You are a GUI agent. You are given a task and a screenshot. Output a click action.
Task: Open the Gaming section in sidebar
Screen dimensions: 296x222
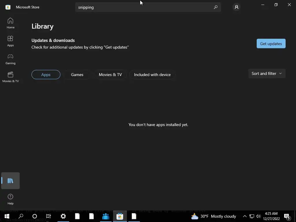(x=10, y=59)
